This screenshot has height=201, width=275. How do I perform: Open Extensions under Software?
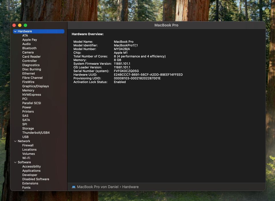click(30, 183)
